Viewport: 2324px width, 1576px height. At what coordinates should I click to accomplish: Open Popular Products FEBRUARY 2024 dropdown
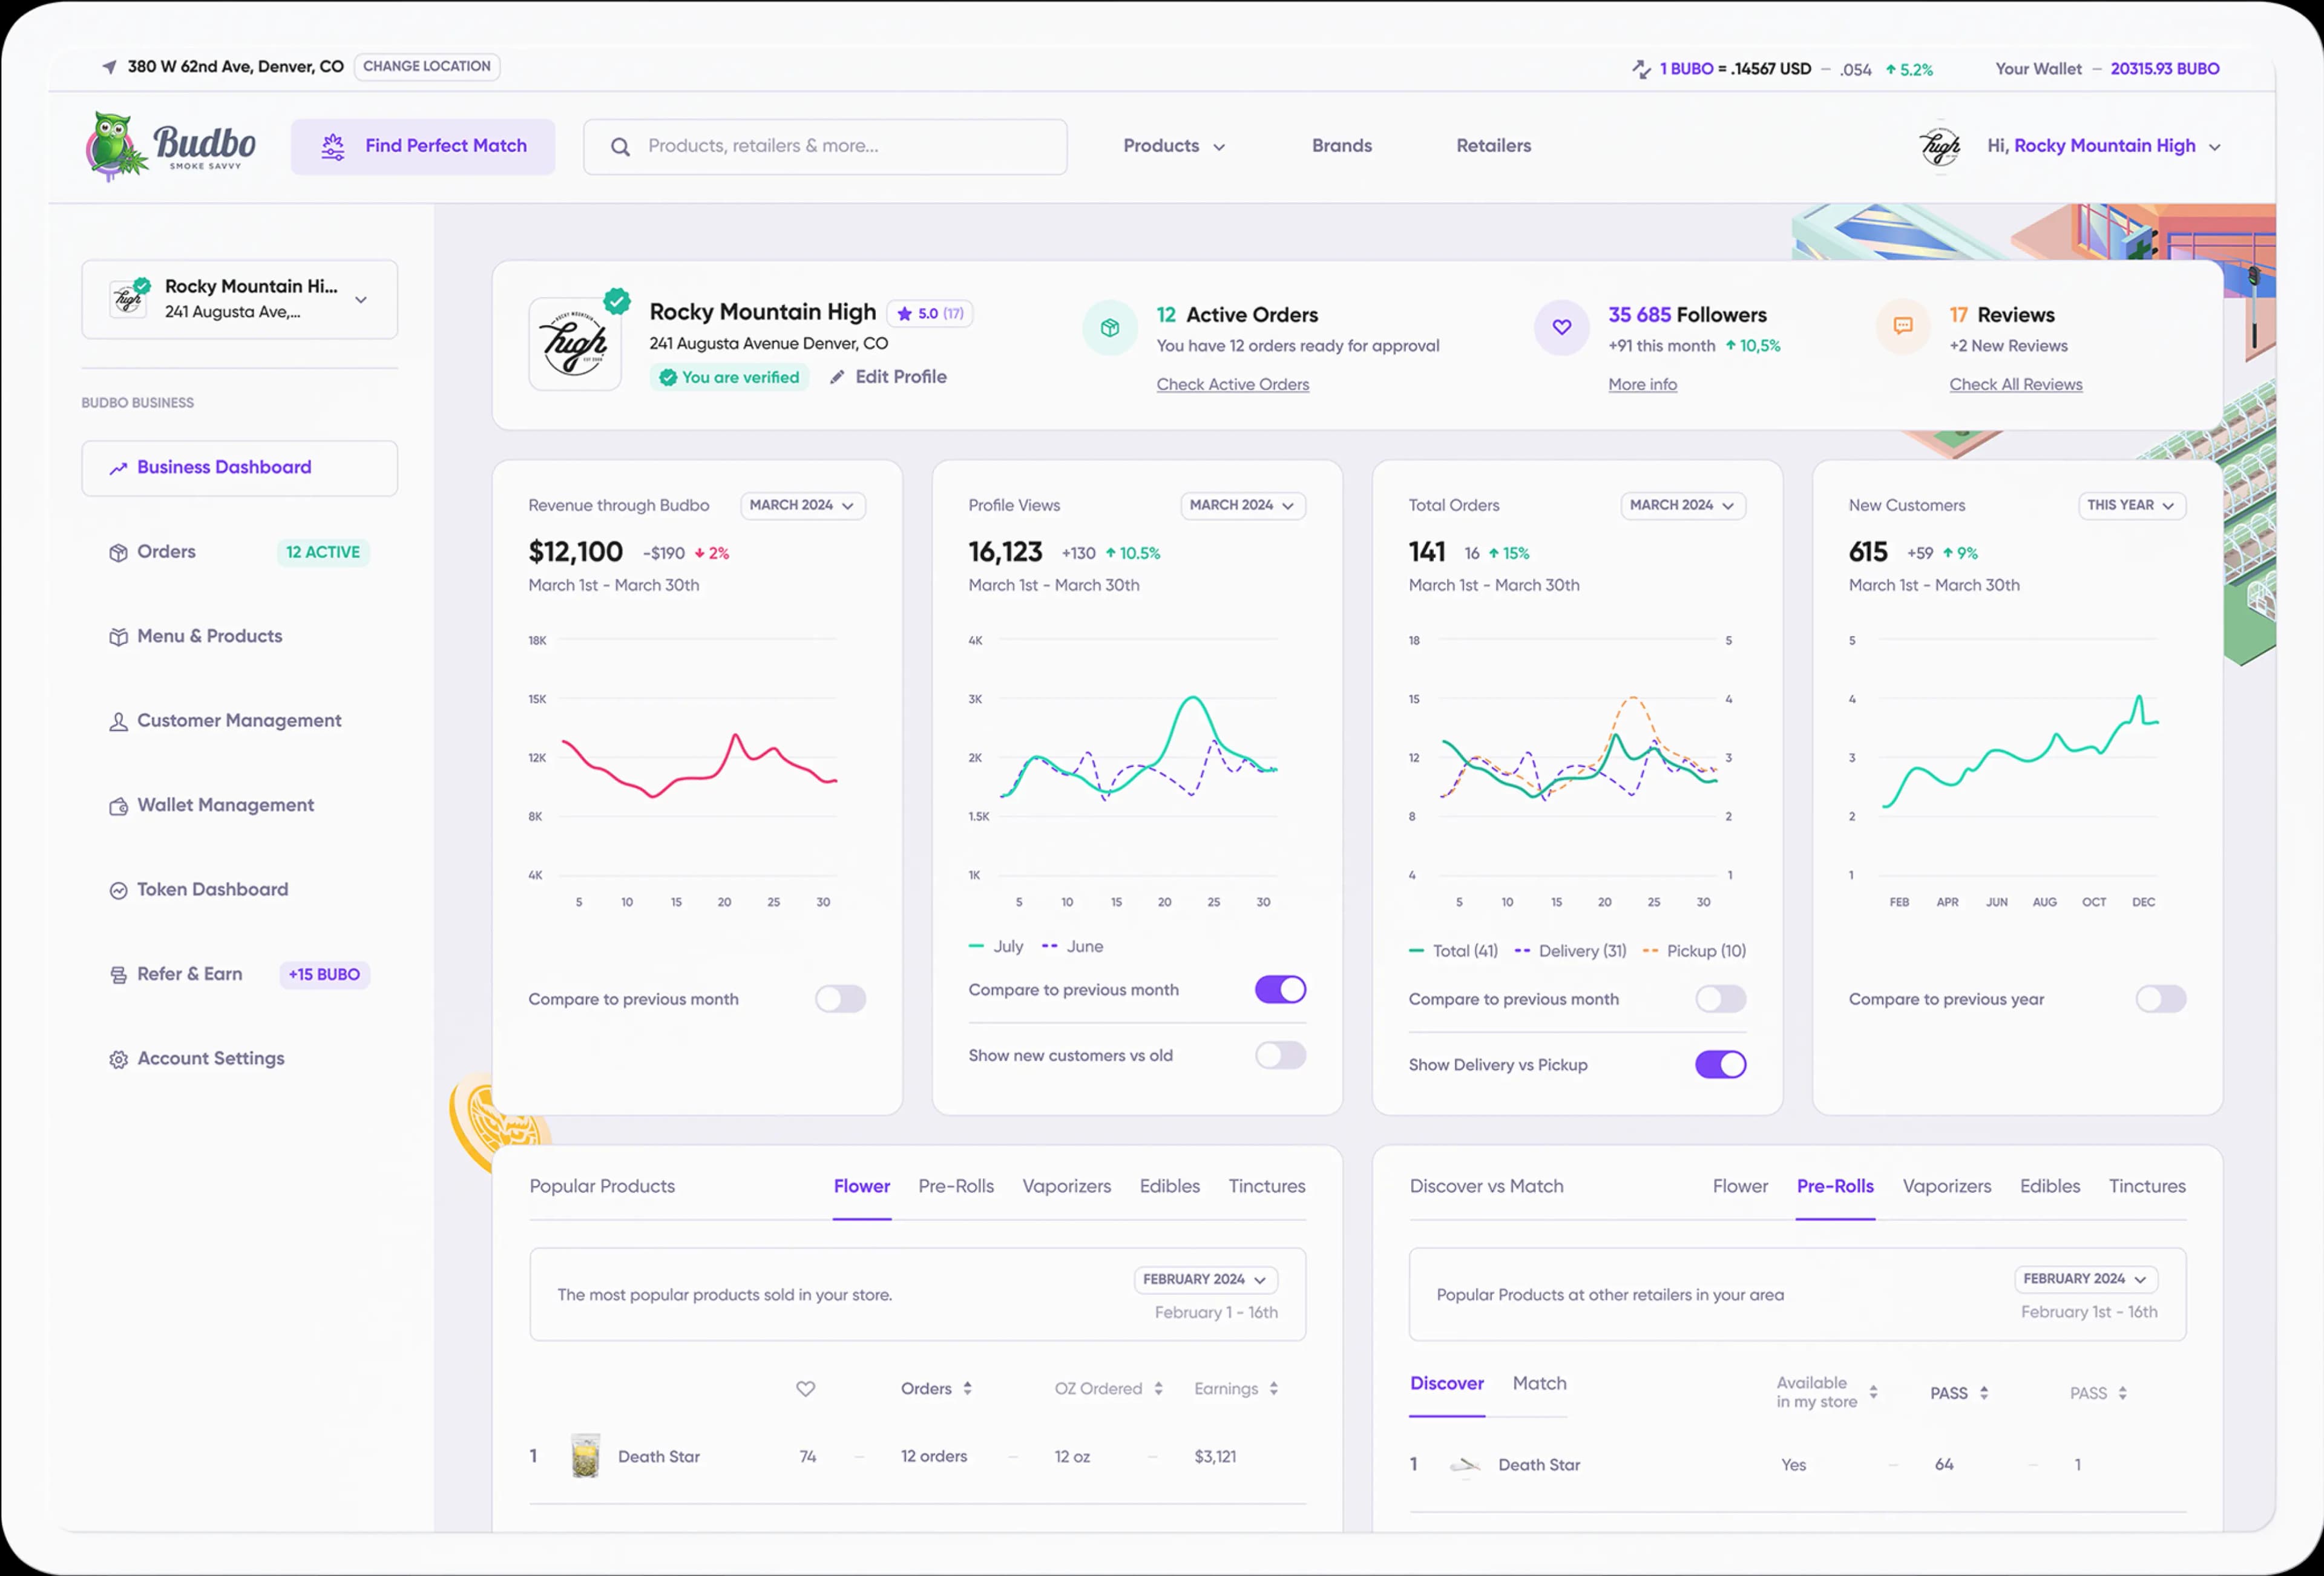pyautogui.click(x=1205, y=1280)
